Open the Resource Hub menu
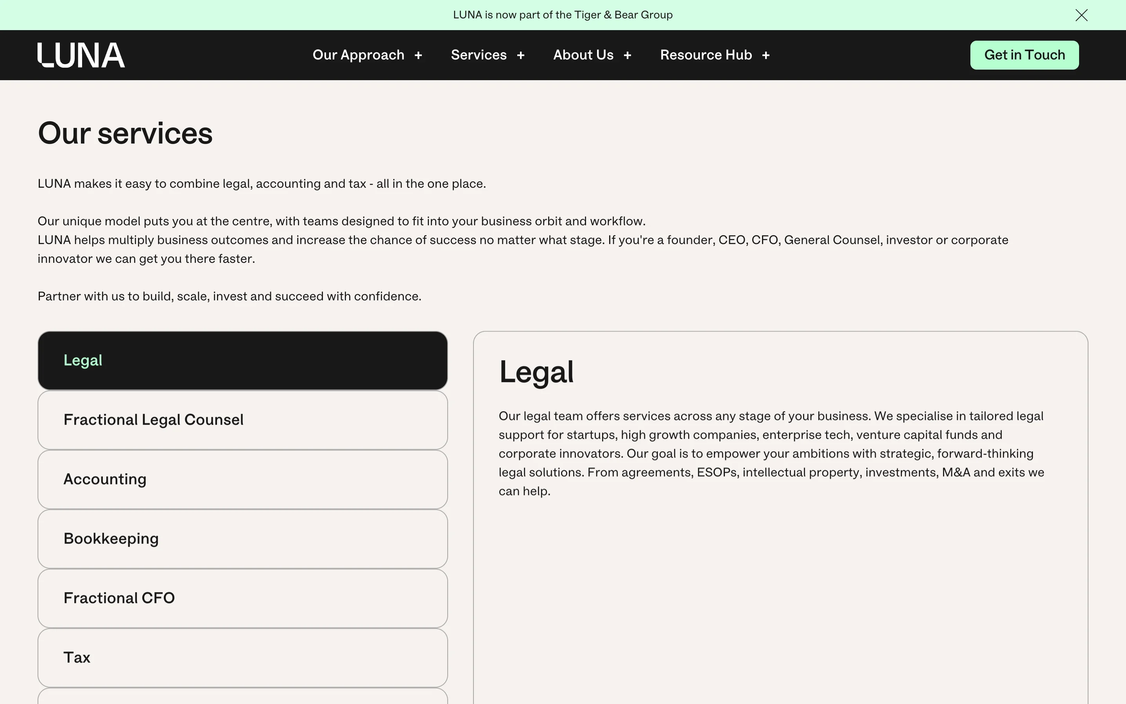 click(x=706, y=55)
